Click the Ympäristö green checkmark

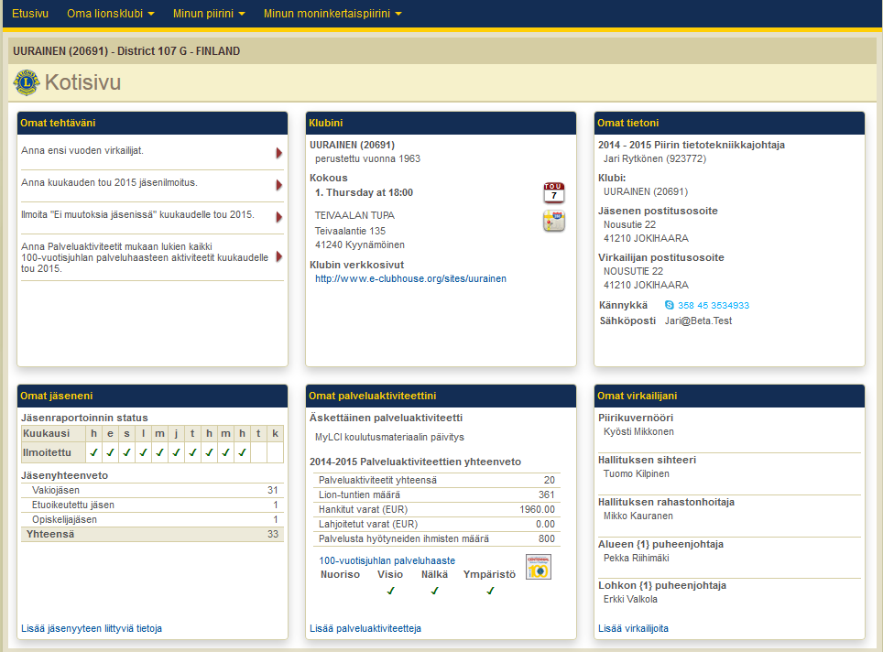(x=490, y=591)
